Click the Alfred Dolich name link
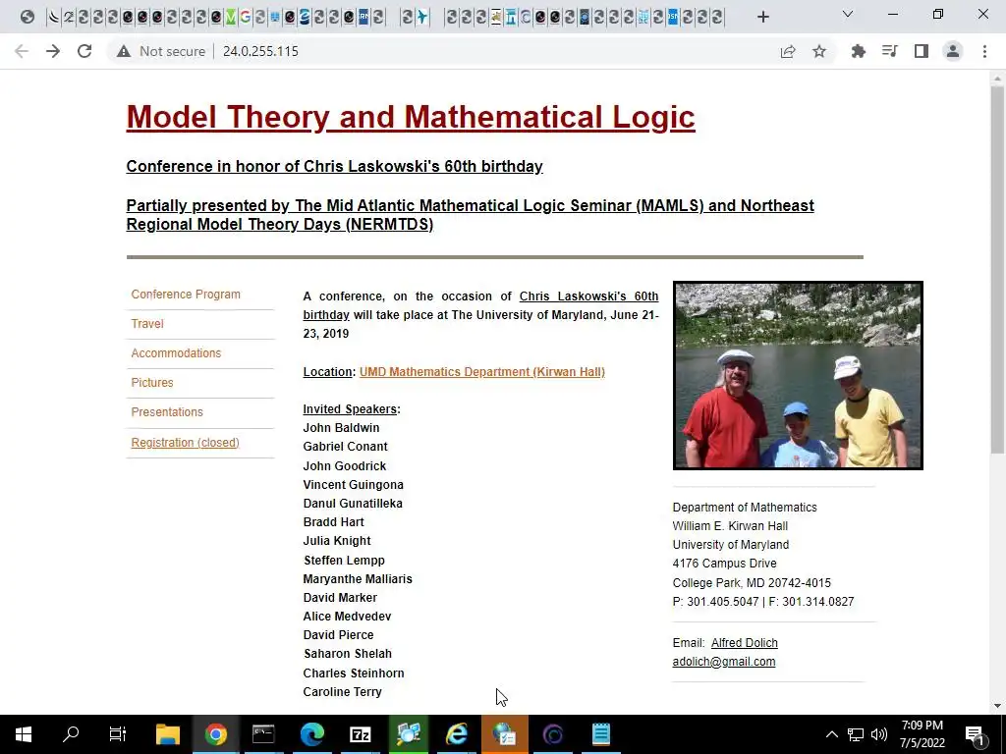Viewport: 1006px width, 754px height. click(x=745, y=643)
